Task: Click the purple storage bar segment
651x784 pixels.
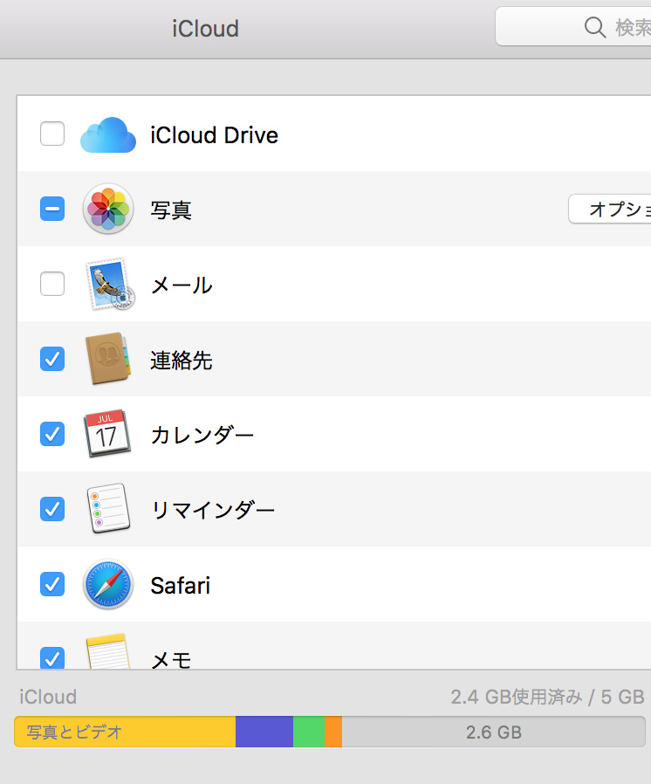Action: (x=264, y=732)
